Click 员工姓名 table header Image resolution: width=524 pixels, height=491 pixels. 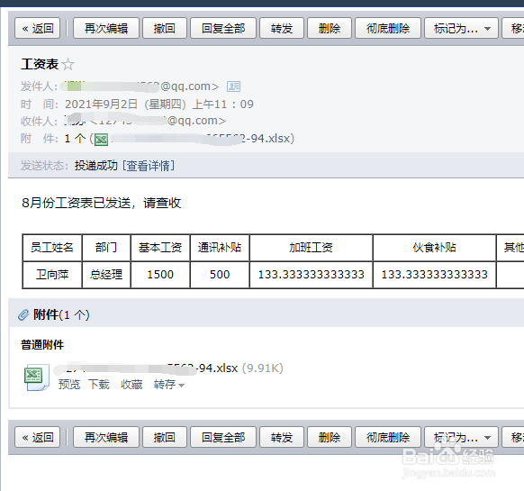pos(52,248)
